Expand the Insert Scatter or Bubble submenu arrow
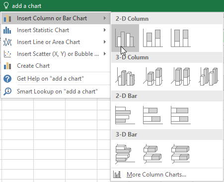The image size is (224, 182). [105, 54]
